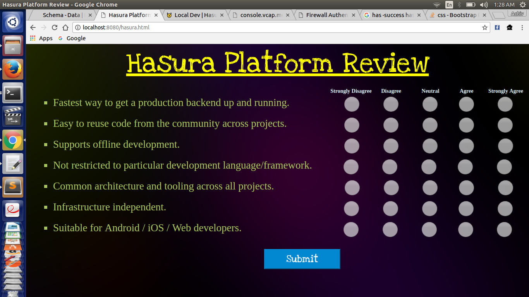529x297 pixels.
Task: Focus the address bar showing localhost:8080/hasura.html
Action: coord(281,27)
